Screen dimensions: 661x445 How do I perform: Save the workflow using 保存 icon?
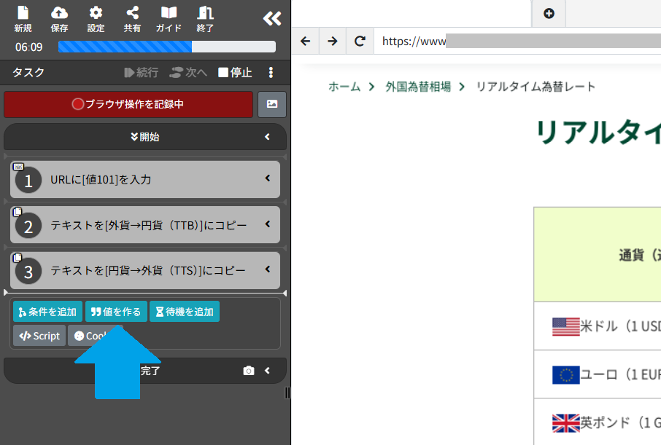[x=59, y=20]
